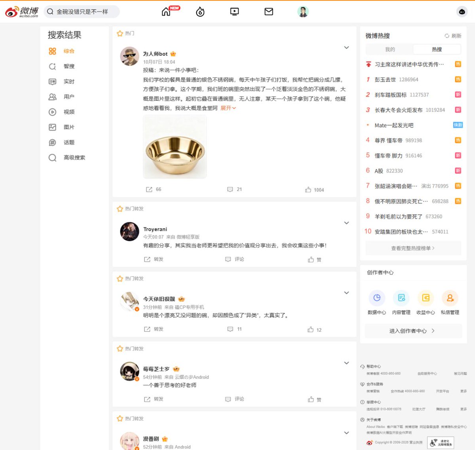Viewport: 475px width, 450px height.
Task: Open the golden bowl image thumbnail
Action: click(175, 147)
